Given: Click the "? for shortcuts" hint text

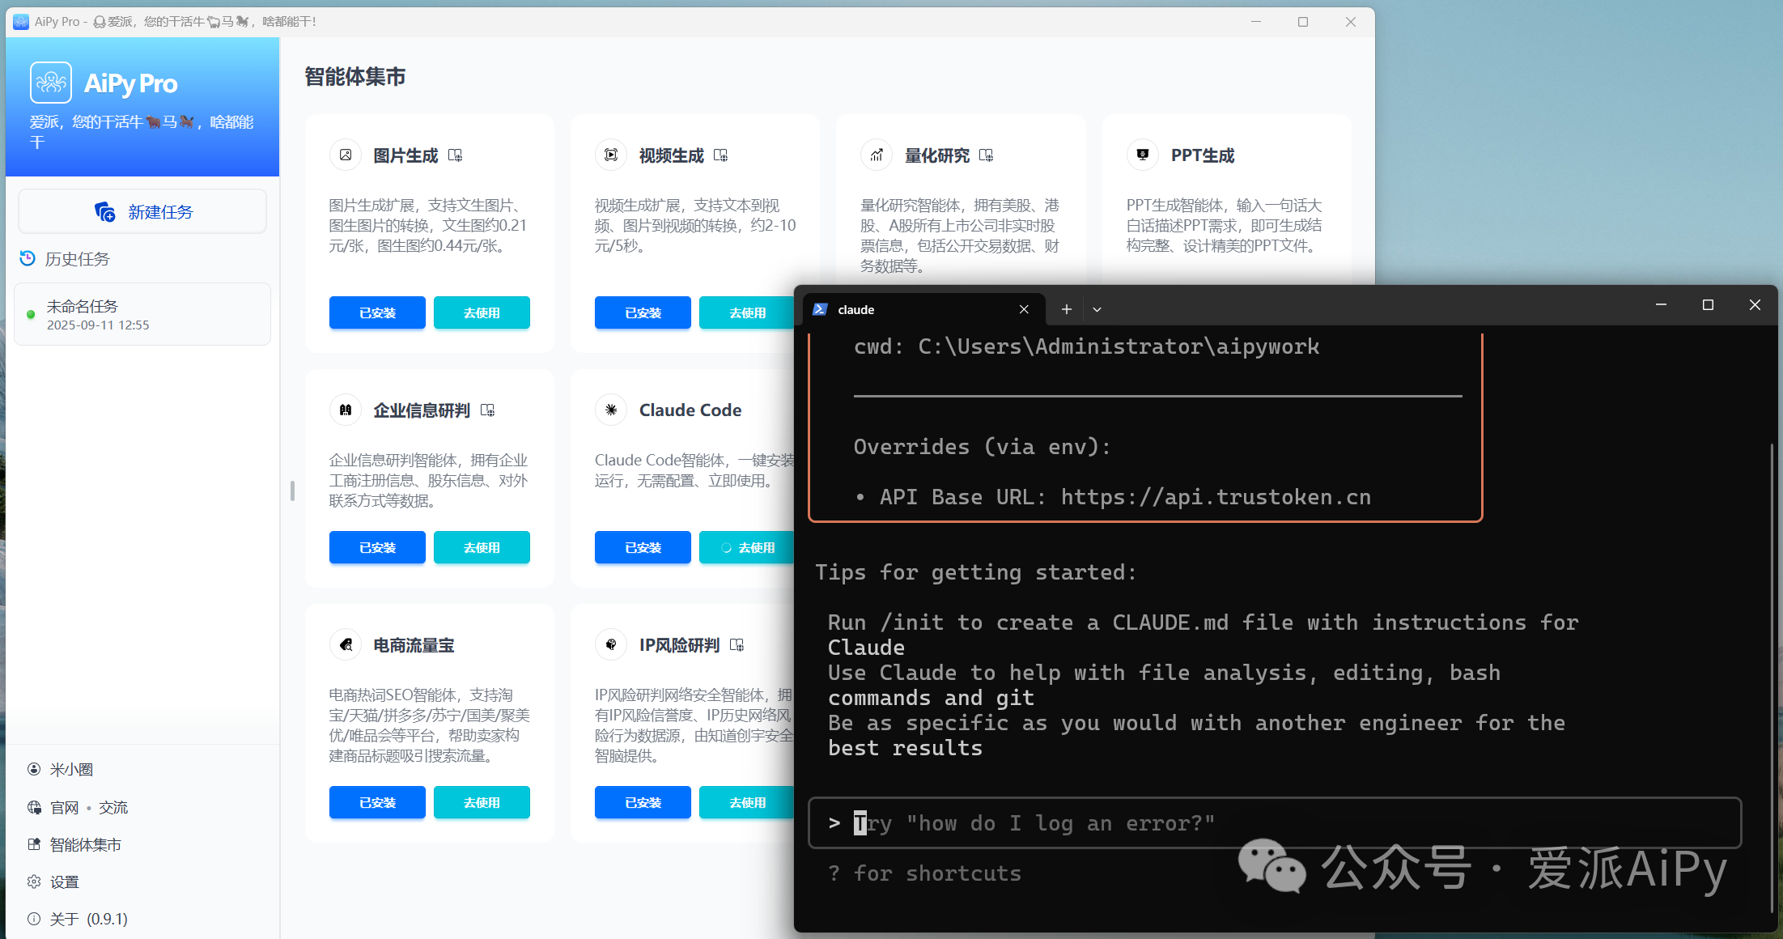Looking at the screenshot, I should pyautogui.click(x=924, y=873).
